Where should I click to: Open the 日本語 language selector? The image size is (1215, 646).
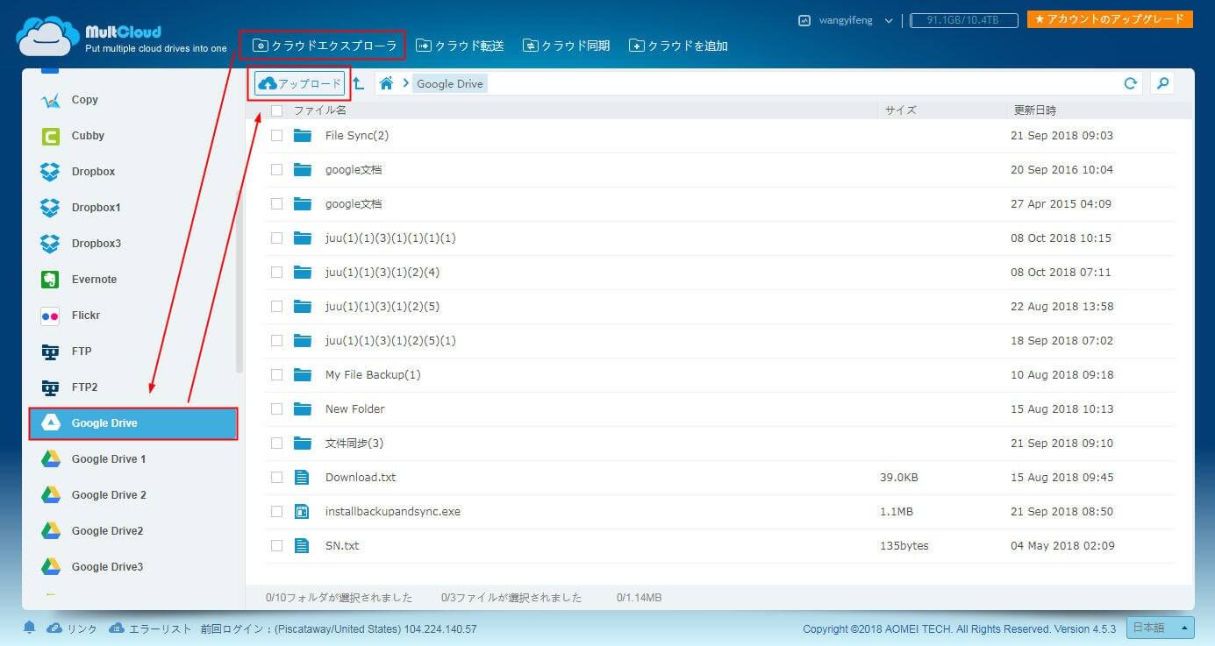pos(1161,628)
